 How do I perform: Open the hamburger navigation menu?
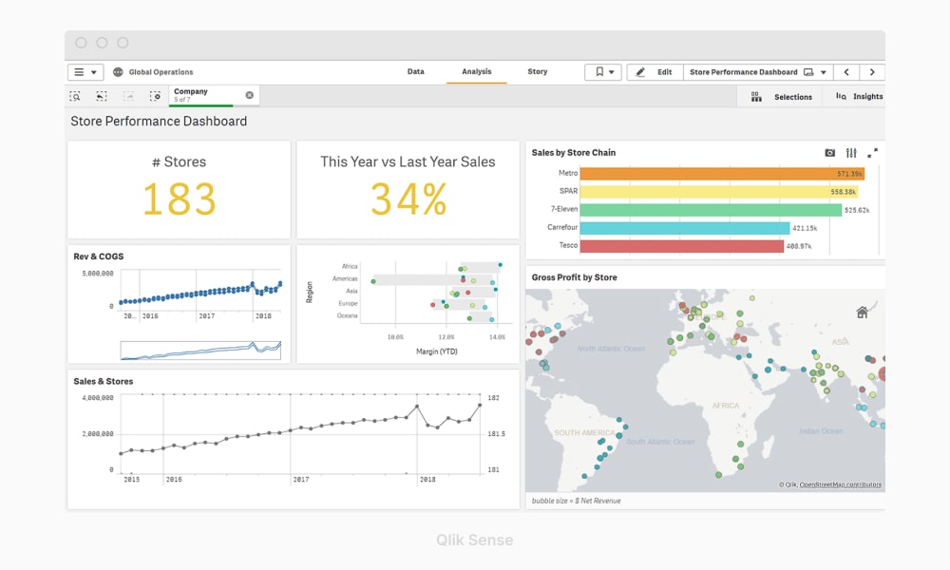tap(85, 72)
